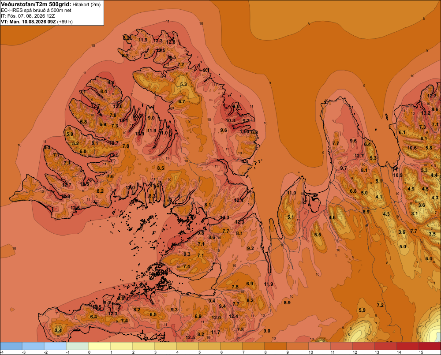Click the VT valid time line in the header
Image resolution: width=441 pixels, height=355 pixels.
click(37, 22)
